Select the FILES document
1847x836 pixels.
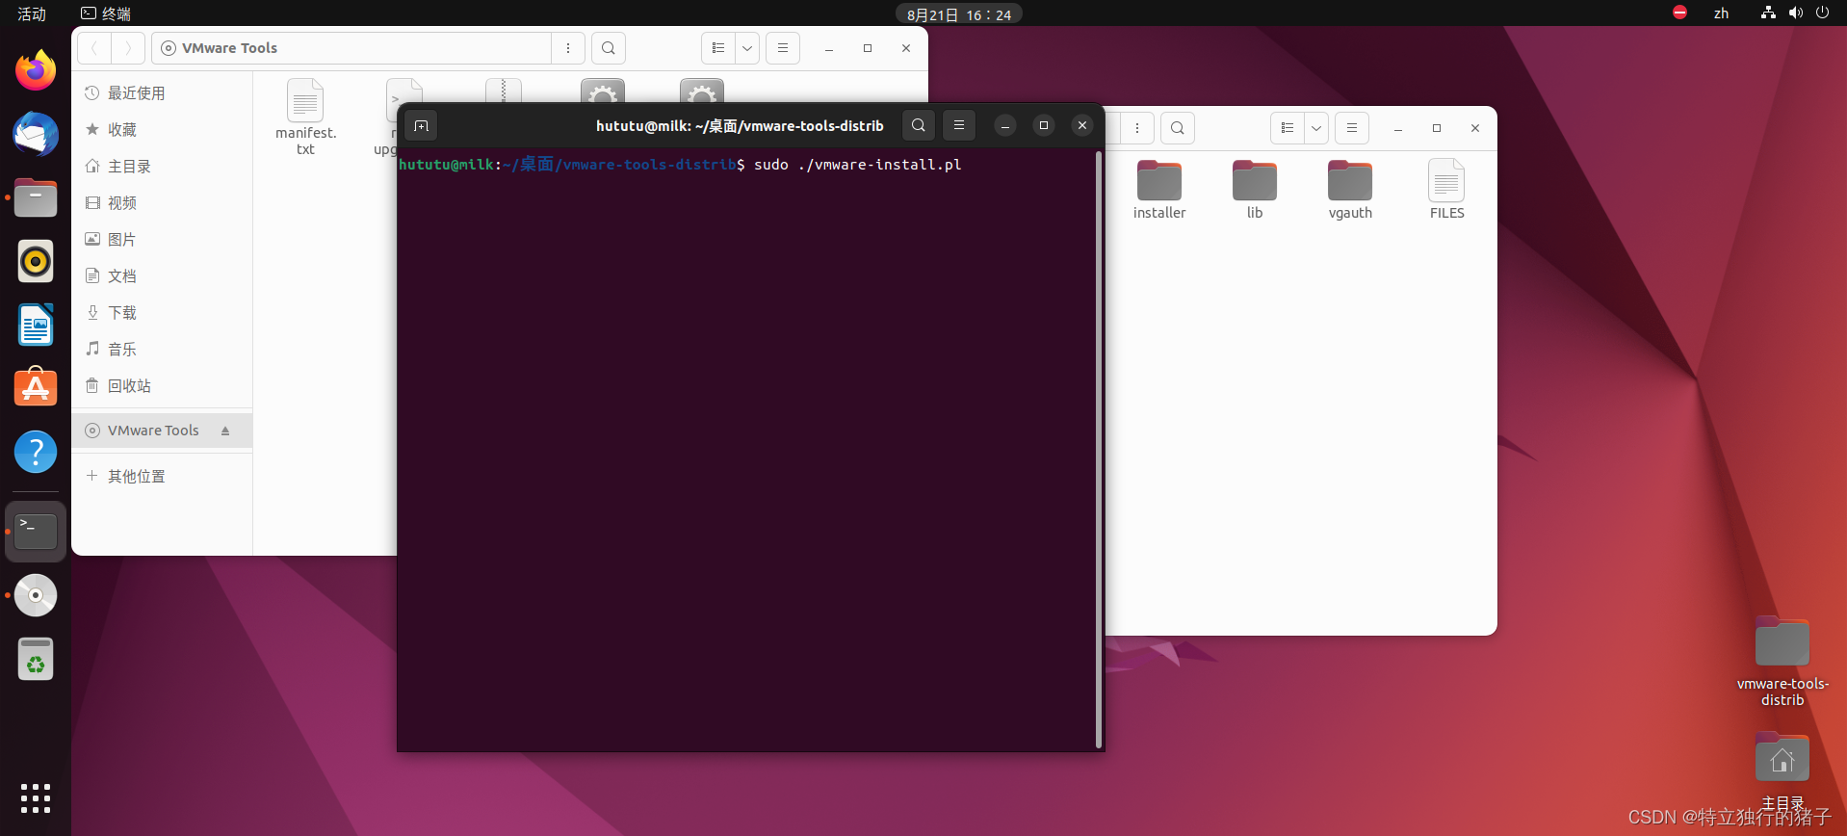pyautogui.click(x=1446, y=190)
